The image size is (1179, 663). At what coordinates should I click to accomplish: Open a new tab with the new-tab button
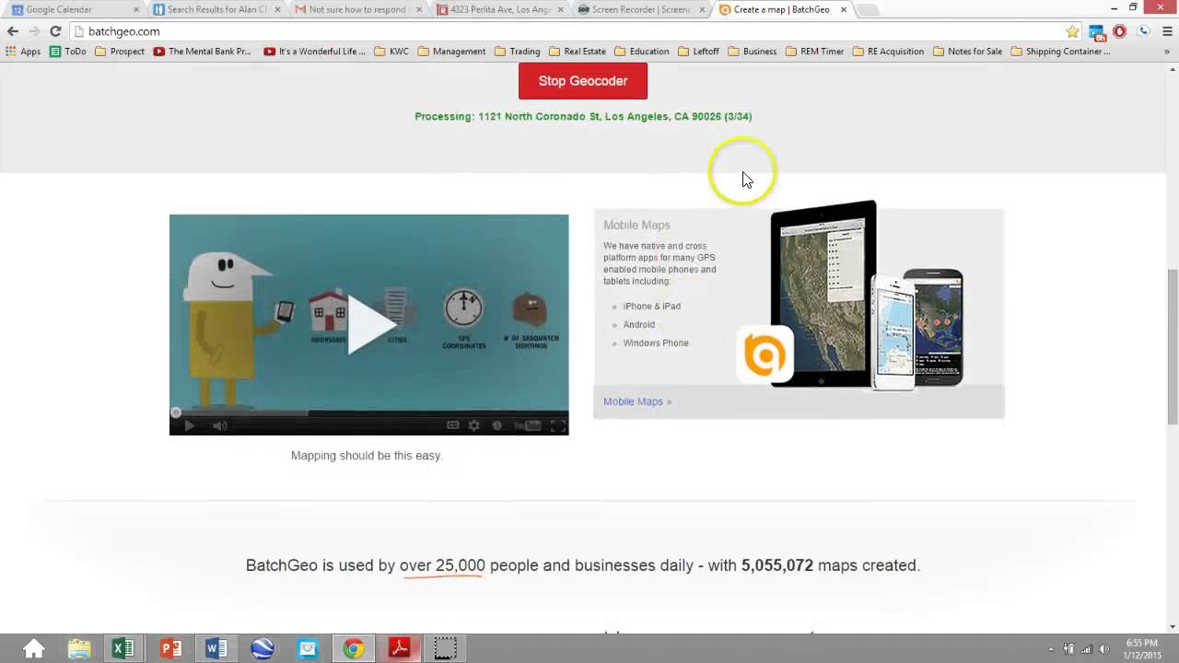[868, 9]
